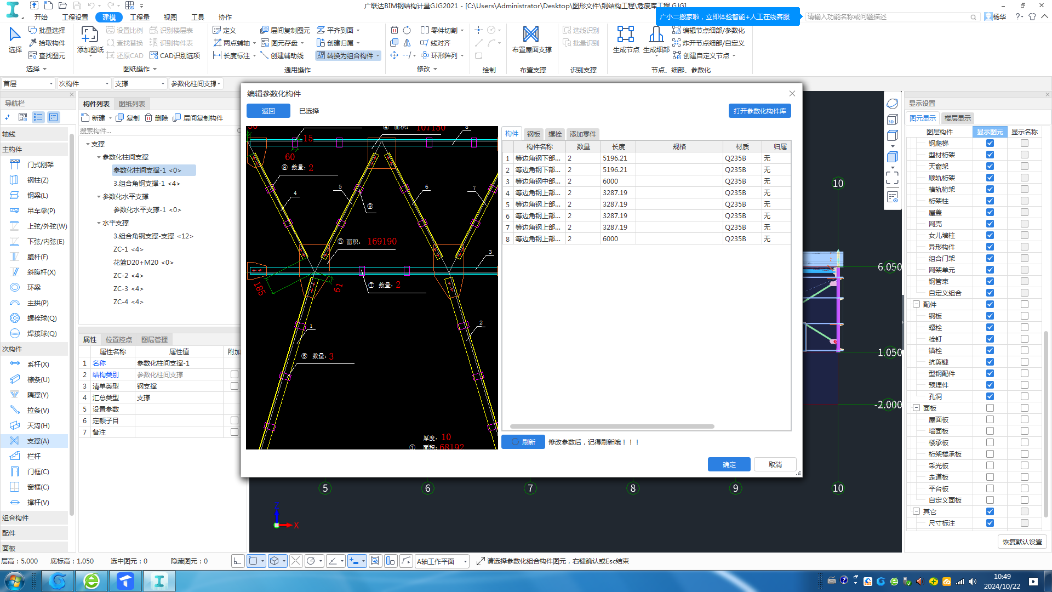Toggle 面板 显示图元 checkbox
The height and width of the screenshot is (592, 1052).
click(990, 408)
